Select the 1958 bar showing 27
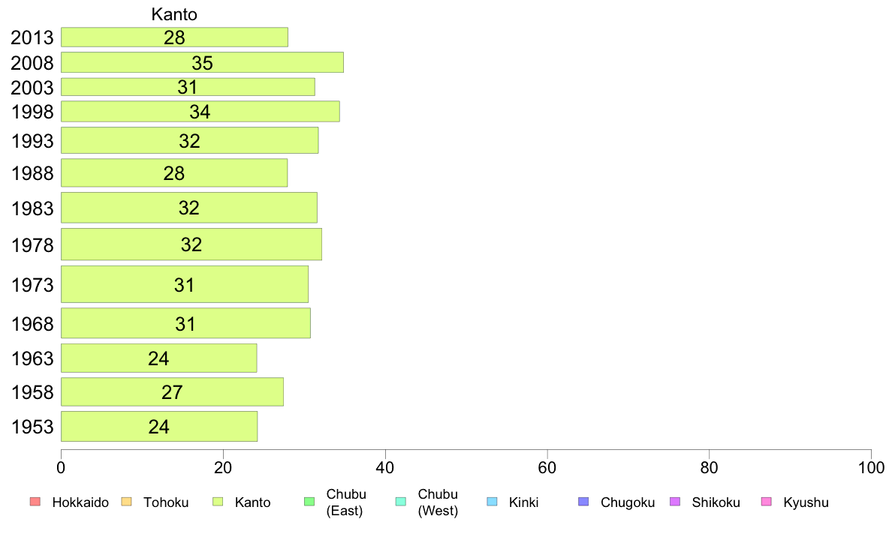Screen dimensions: 892x552 172,392
